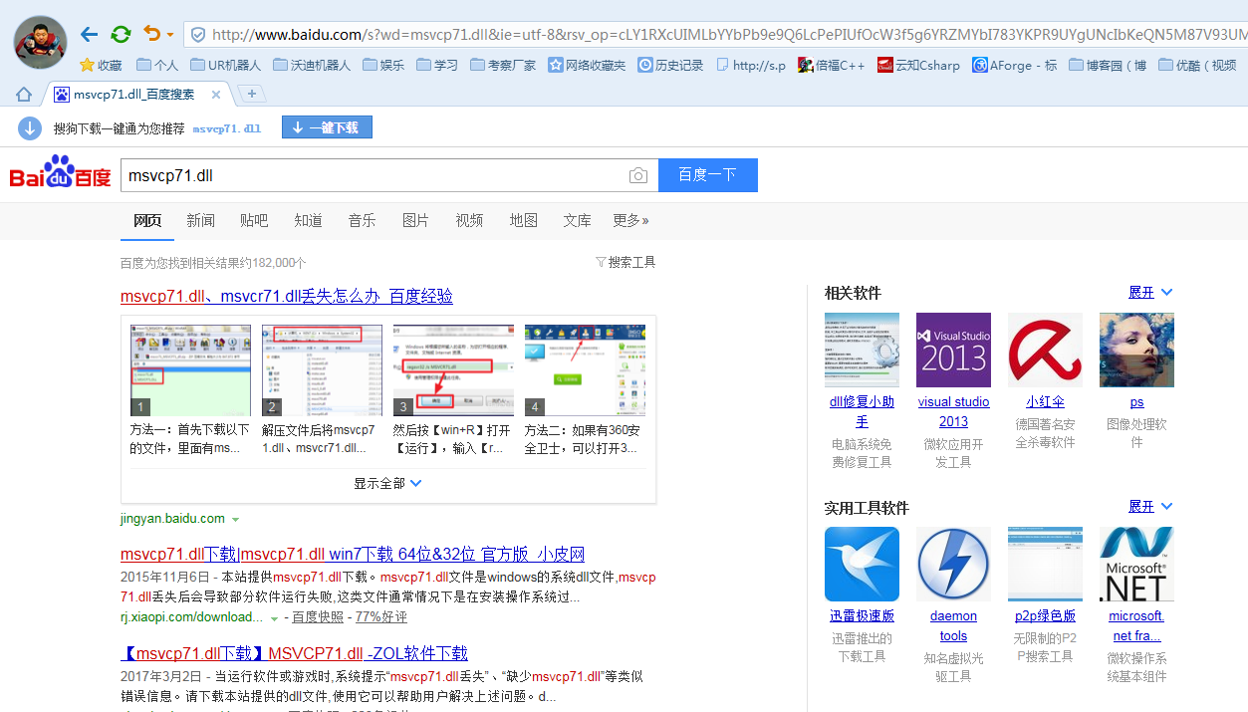Viewport: 1248px width, 712px height.
Task: Open the 小皮网 msvcp71.dll下载 result
Action: (353, 555)
